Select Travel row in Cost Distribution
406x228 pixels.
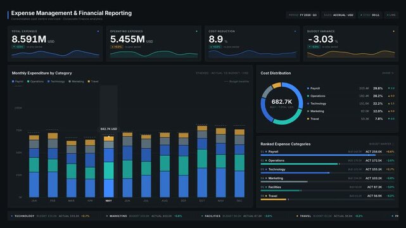[351, 119]
